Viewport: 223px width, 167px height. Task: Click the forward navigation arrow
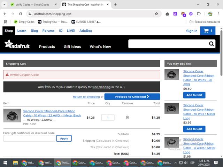[13, 14]
